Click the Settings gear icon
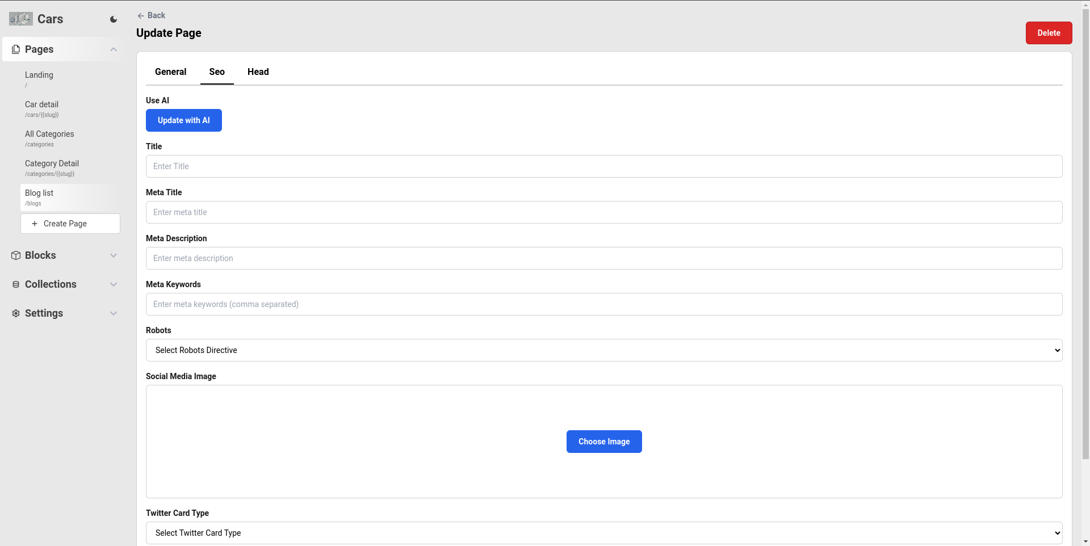This screenshot has height=546, width=1090. tap(16, 313)
